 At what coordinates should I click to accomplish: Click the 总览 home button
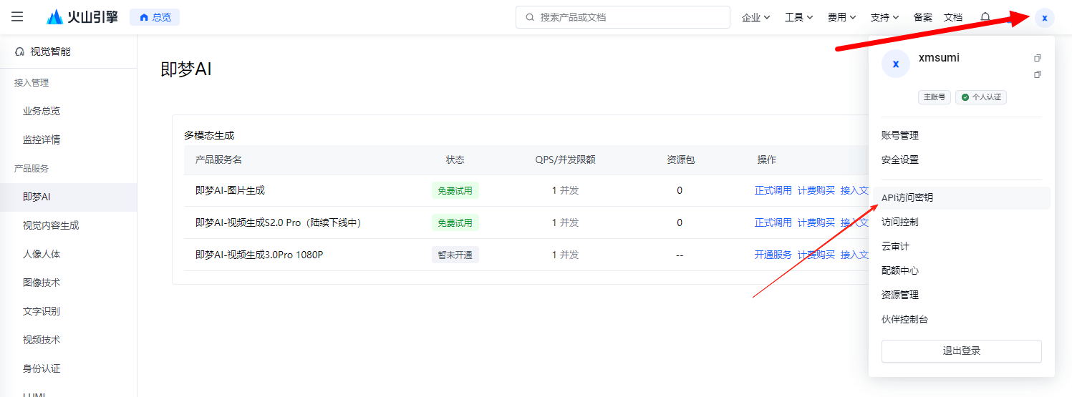click(x=155, y=17)
